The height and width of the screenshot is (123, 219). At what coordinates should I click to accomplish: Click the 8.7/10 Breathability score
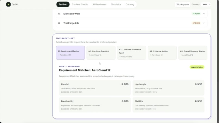point(125,101)
